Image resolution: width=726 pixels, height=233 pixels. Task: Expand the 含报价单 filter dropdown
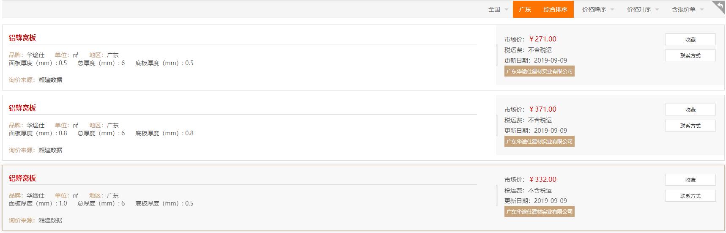[688, 9]
